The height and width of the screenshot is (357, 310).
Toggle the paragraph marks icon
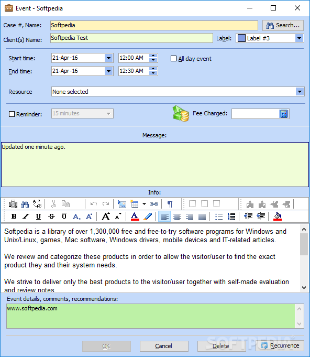pos(170,204)
